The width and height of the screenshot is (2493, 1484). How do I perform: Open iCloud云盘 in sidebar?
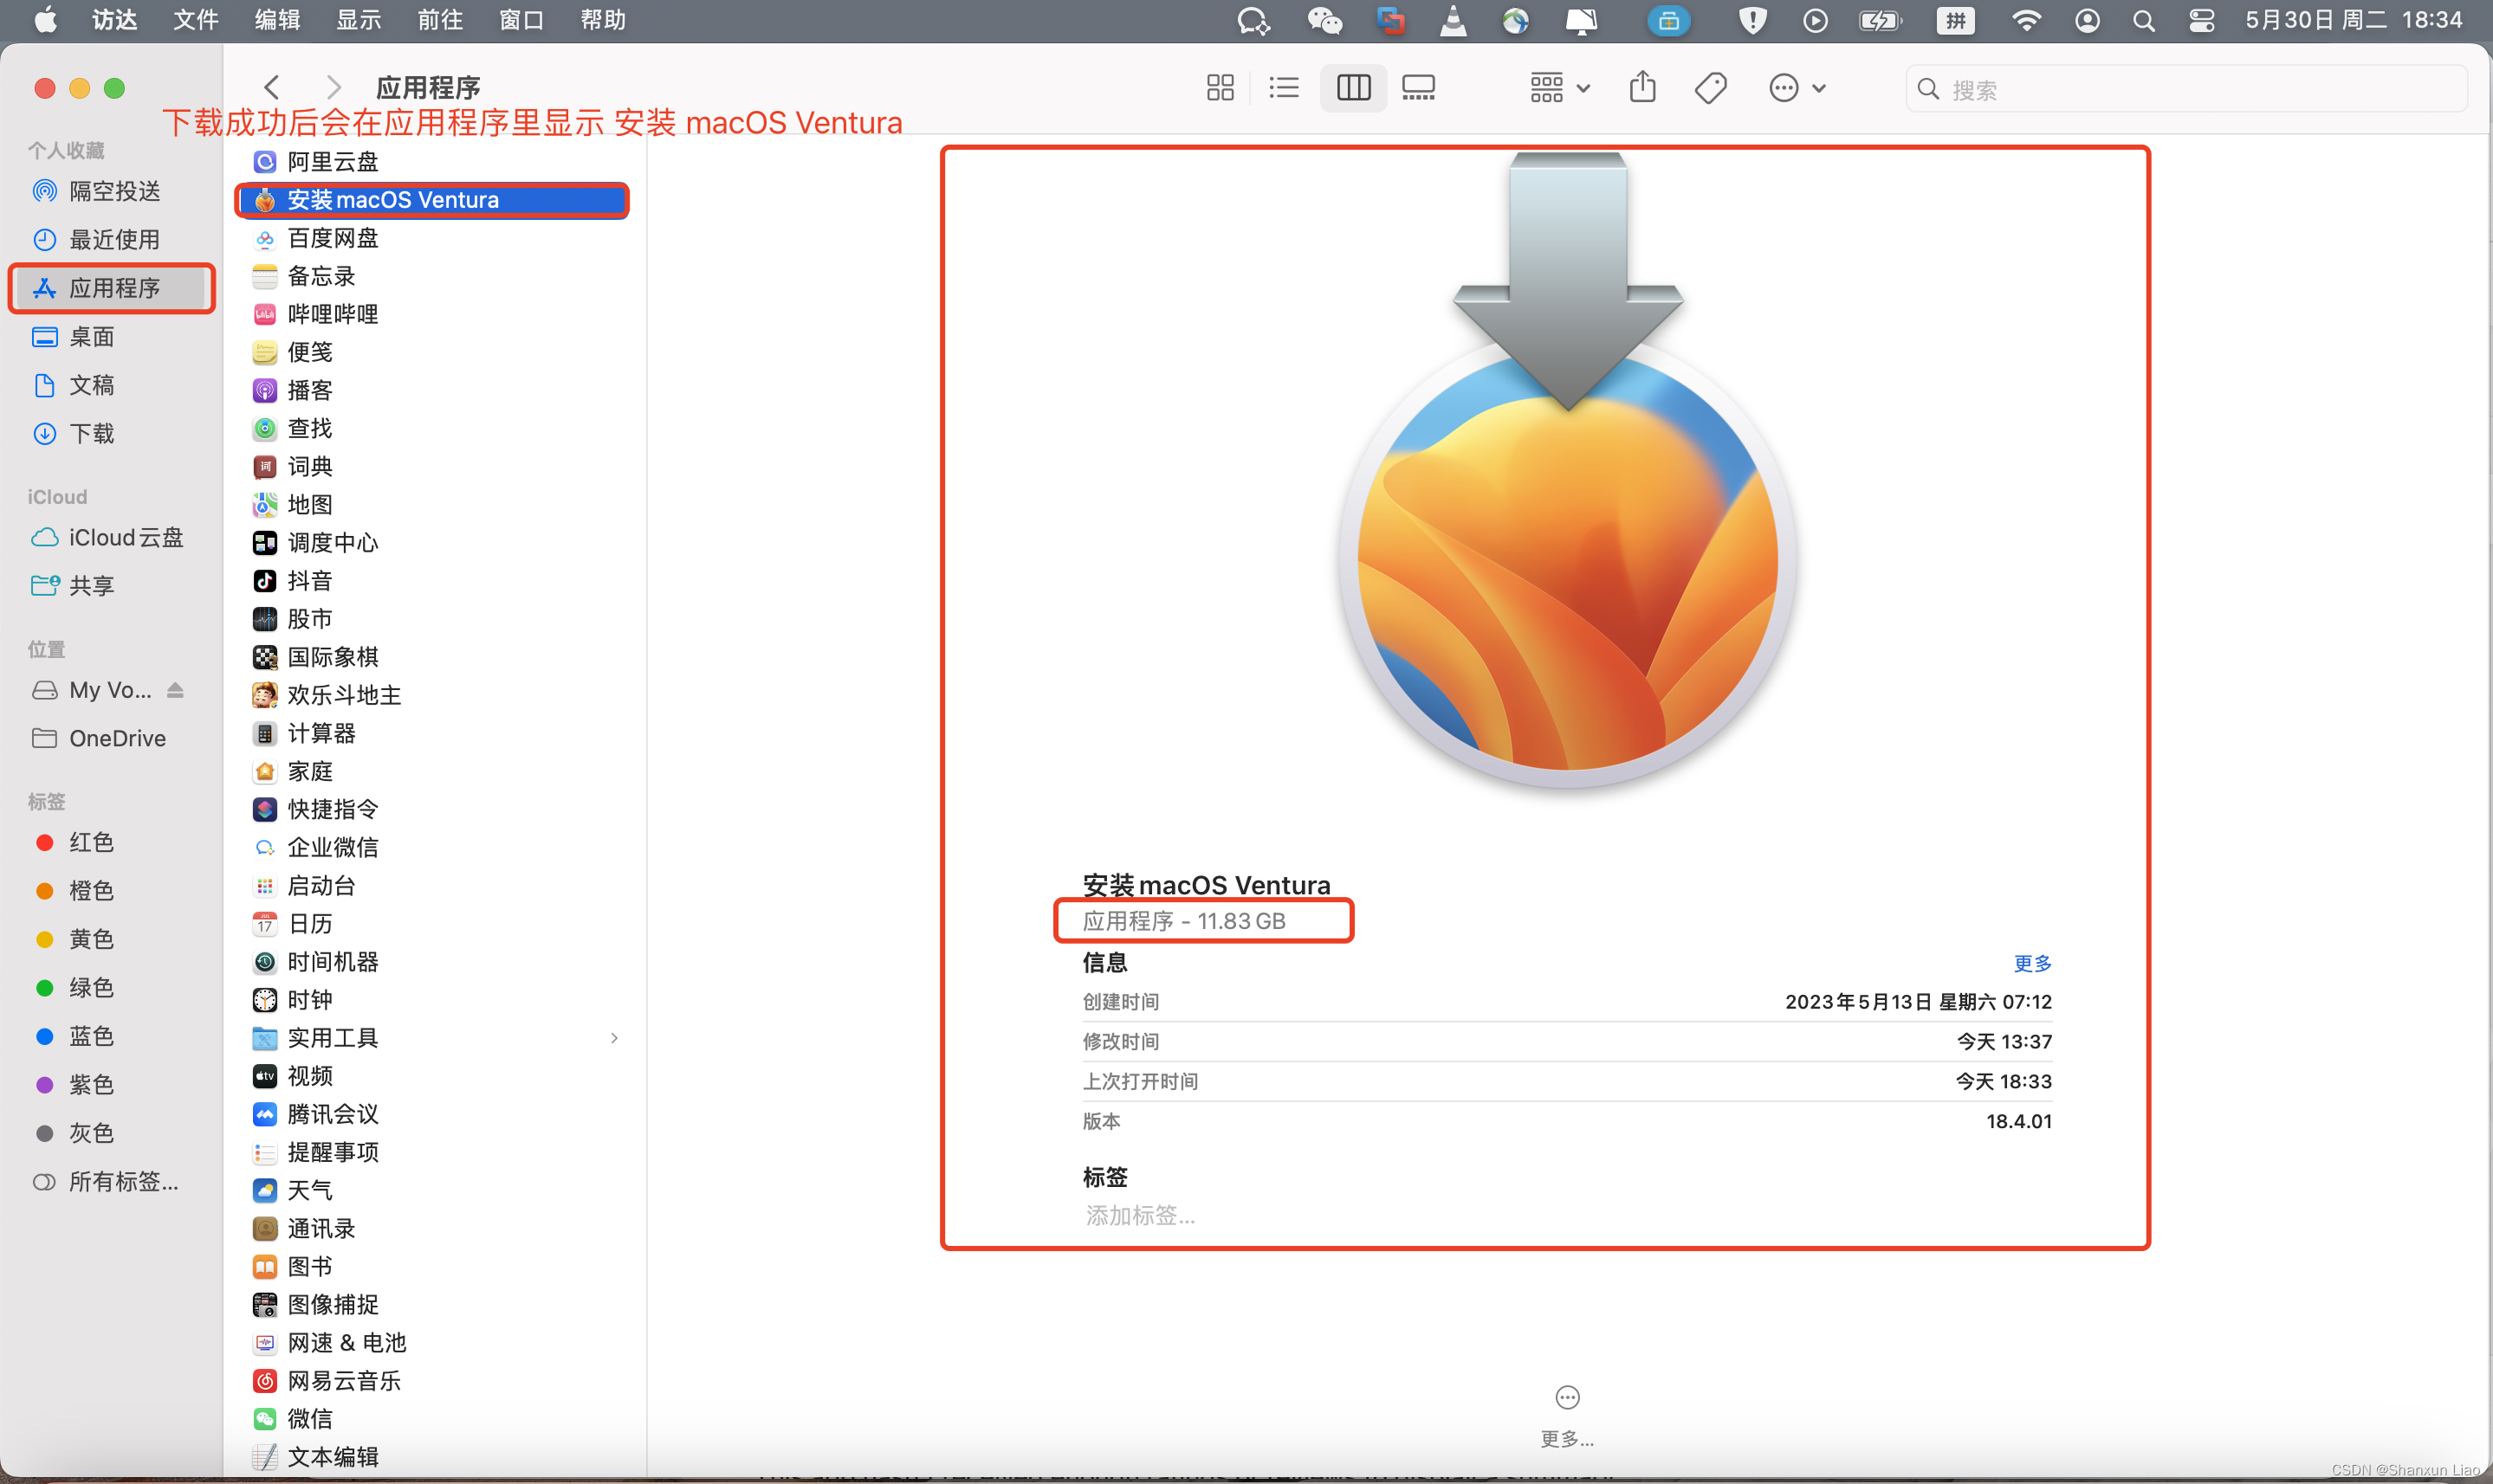coord(110,538)
